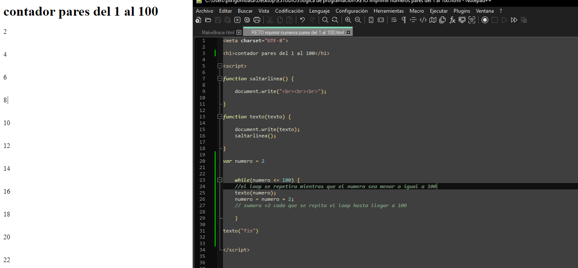Screen dimensions: 578x268
Task: Start macro recording with the Record icon
Action: tap(485, 20)
